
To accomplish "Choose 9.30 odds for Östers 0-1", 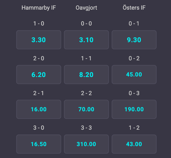I will [134, 40].
